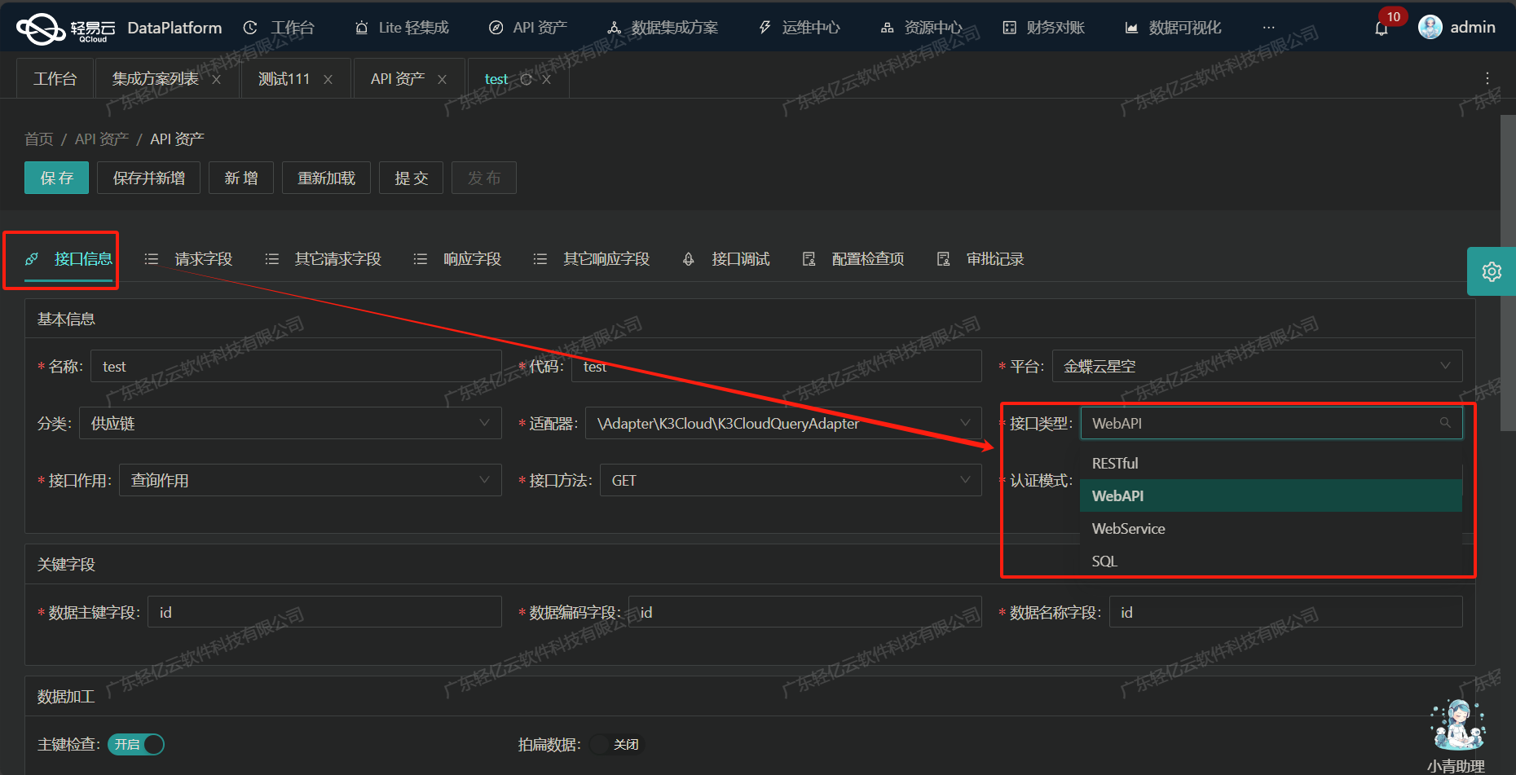Open the 小青助理 assistant avatar
1516x775 pixels.
point(1457,725)
